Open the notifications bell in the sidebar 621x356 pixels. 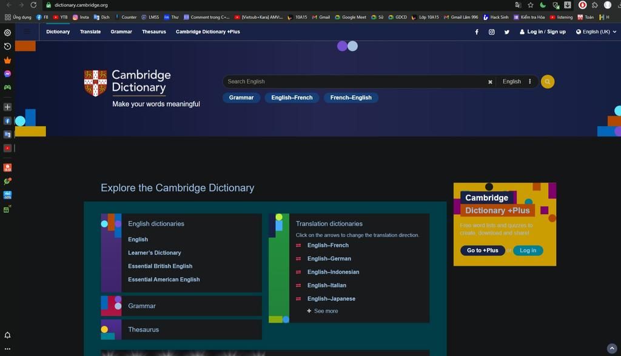coord(7,335)
